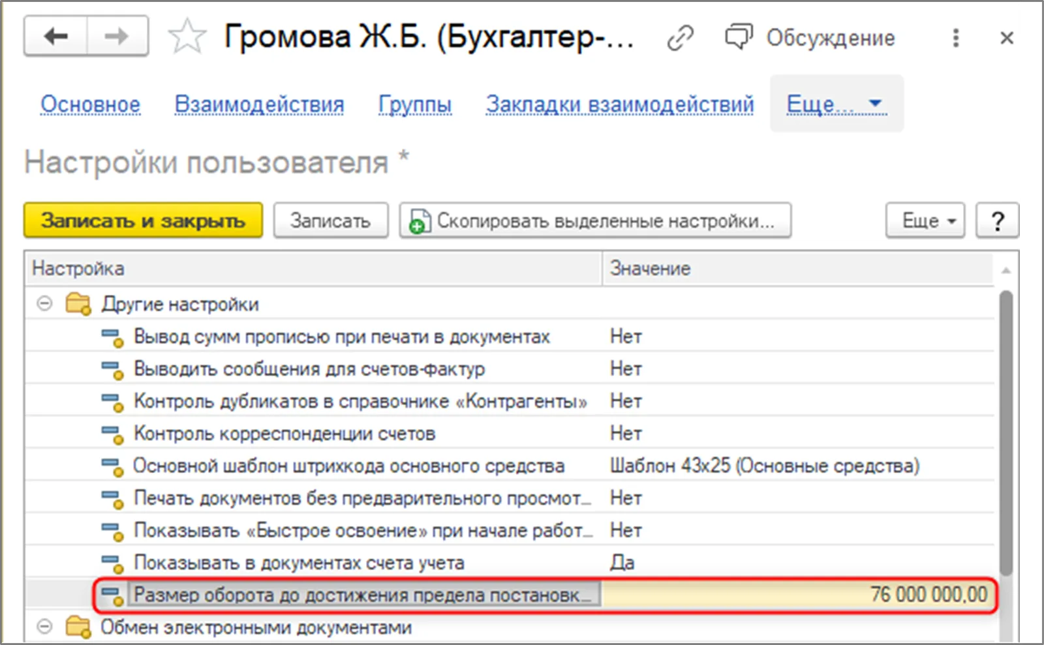Click the vertical scrollbar of the settings list

[x=1006, y=432]
